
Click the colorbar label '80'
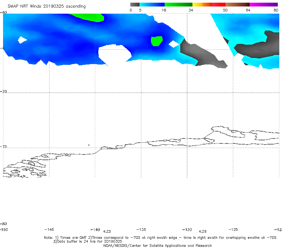(276, 10)
